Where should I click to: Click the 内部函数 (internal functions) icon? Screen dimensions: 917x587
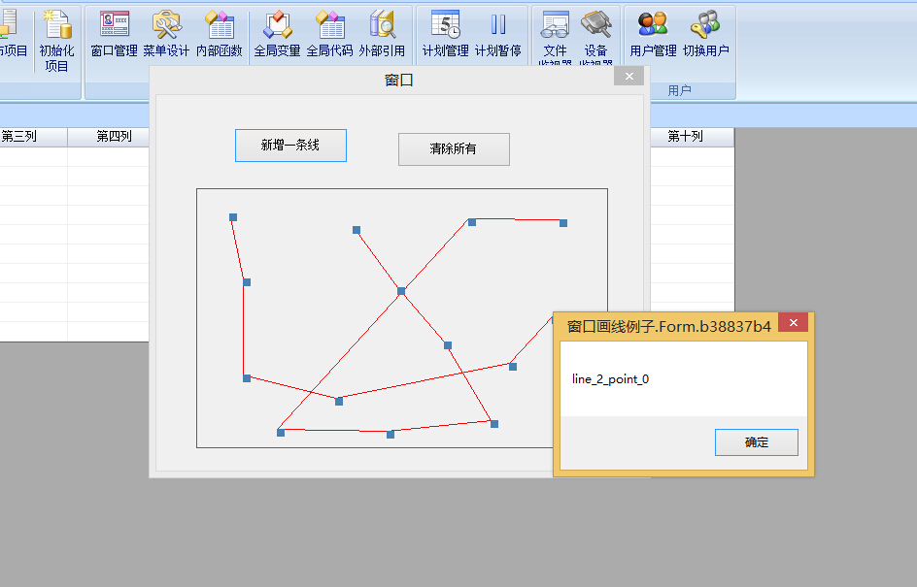coord(219,35)
